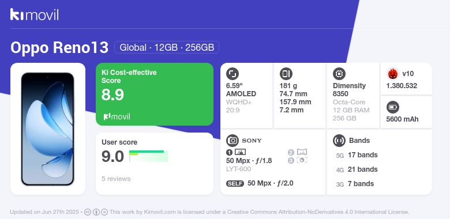
Task: Select main camera number 1 icon
Action: [x=229, y=152]
